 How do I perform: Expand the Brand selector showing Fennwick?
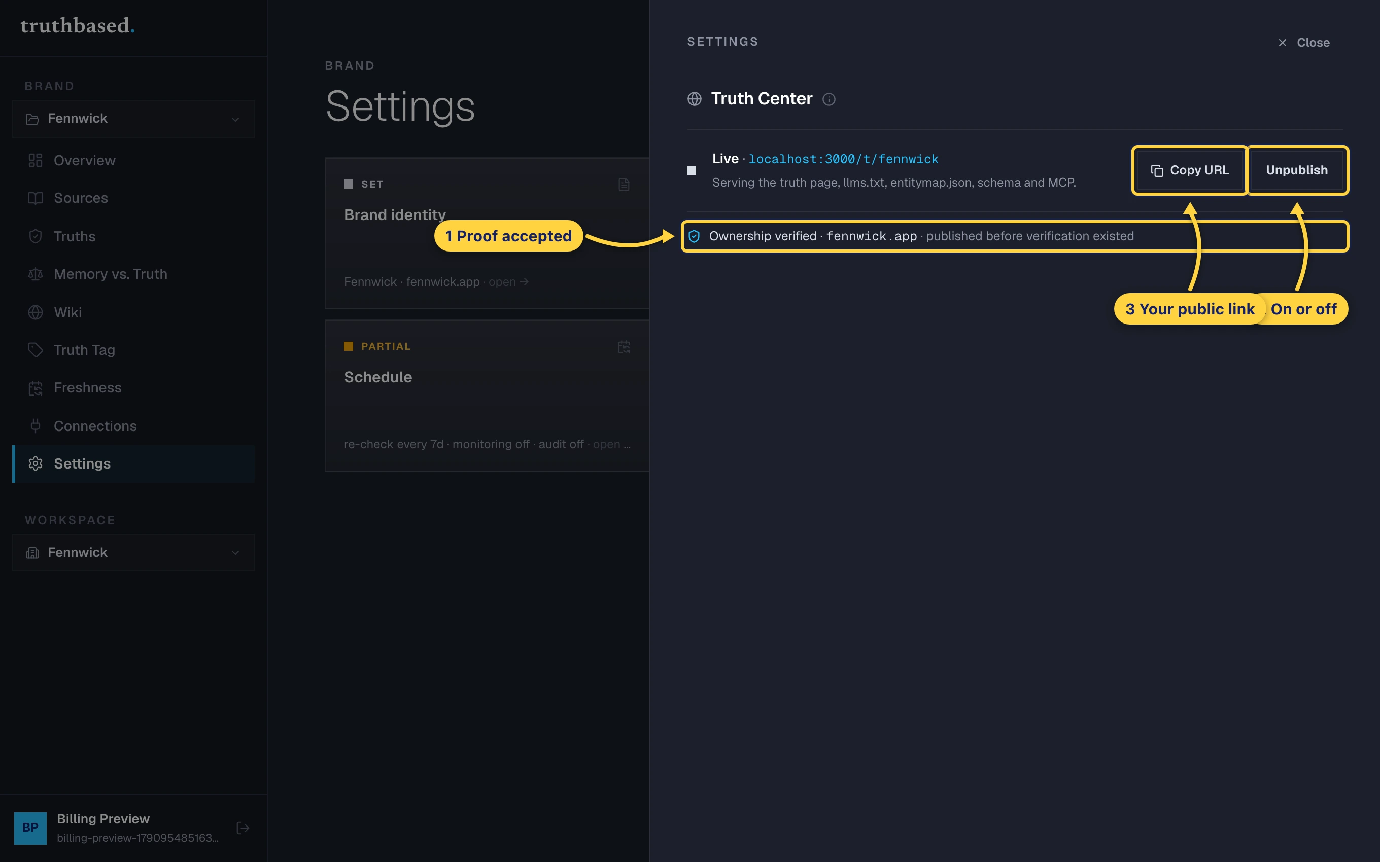[x=133, y=119]
